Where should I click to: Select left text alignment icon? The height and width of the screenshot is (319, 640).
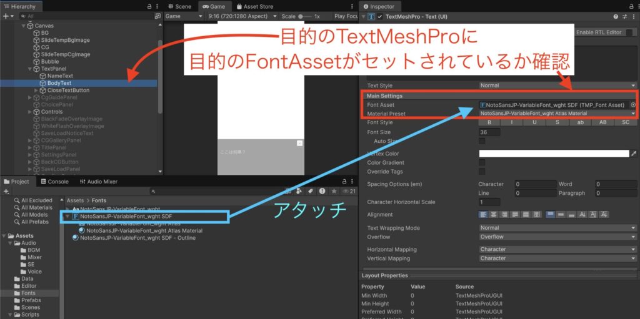pyautogui.click(x=483, y=215)
